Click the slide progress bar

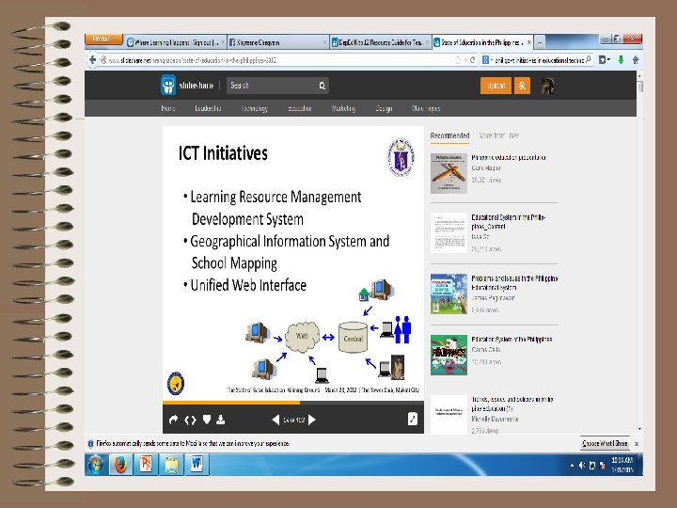(x=293, y=403)
